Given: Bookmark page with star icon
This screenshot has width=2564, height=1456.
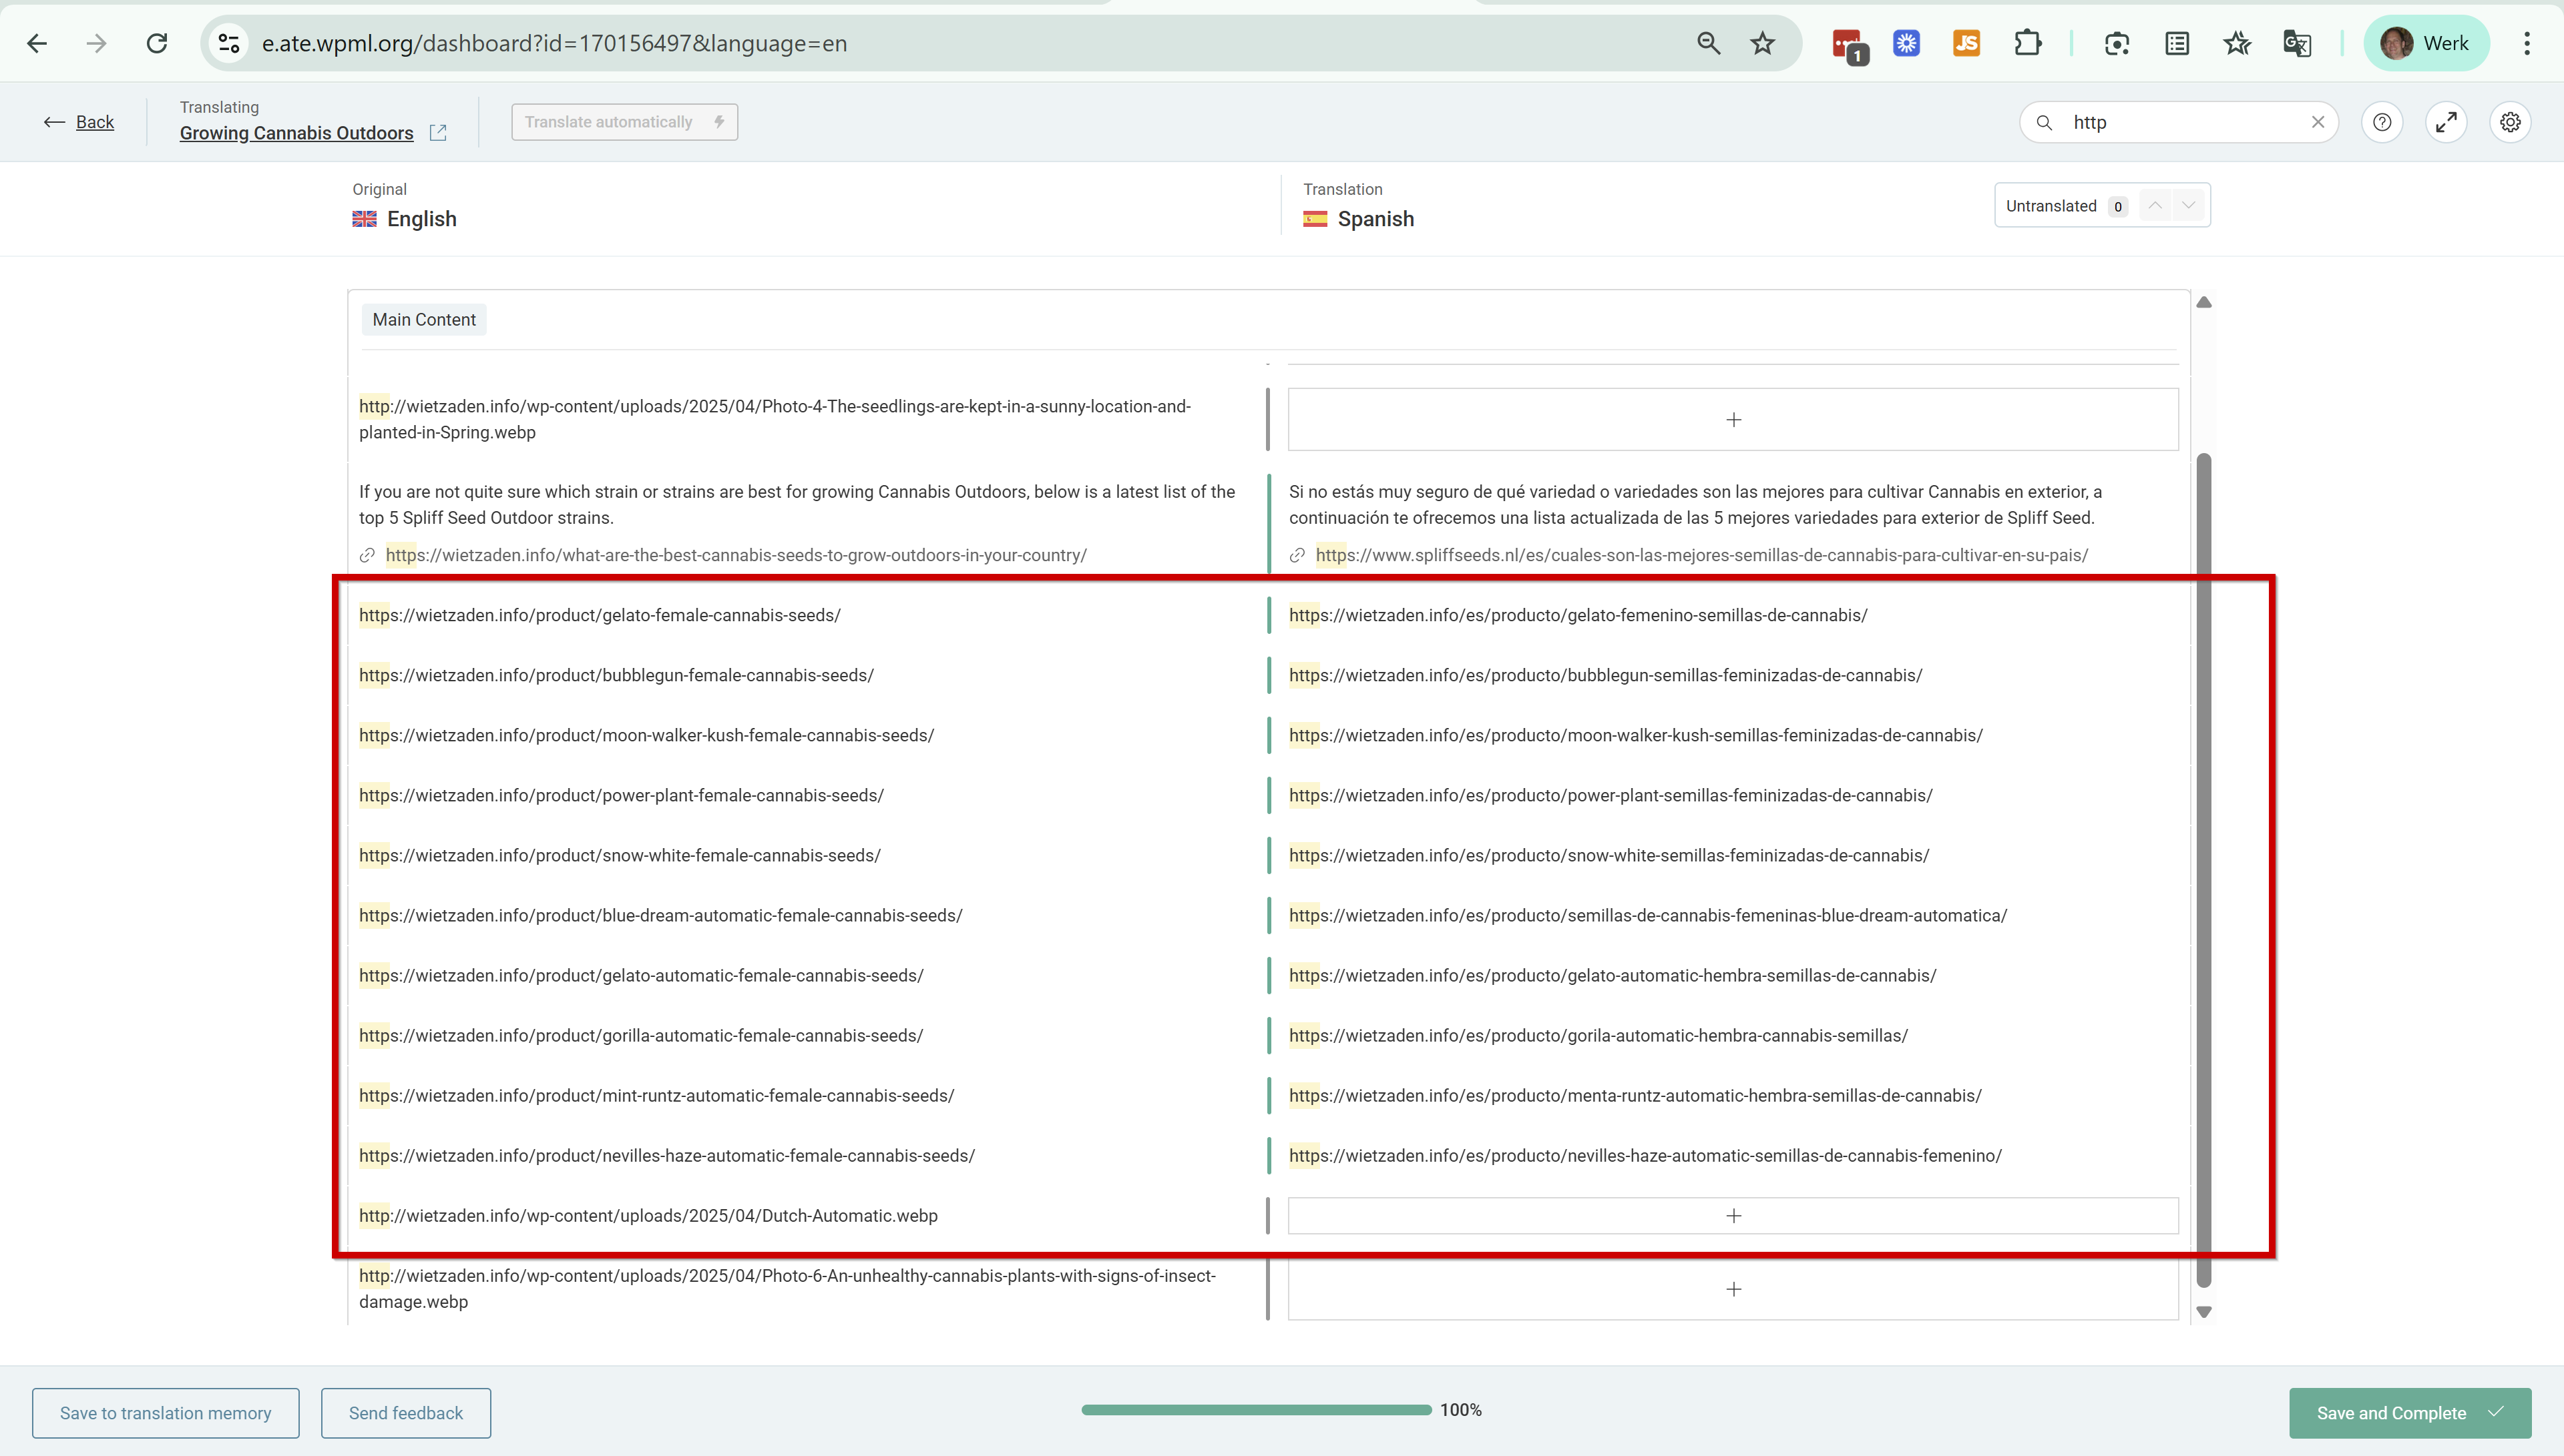Looking at the screenshot, I should coord(1763,43).
